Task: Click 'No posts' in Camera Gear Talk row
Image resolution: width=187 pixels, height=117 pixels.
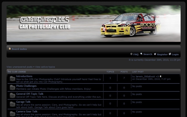Action: point(137,112)
